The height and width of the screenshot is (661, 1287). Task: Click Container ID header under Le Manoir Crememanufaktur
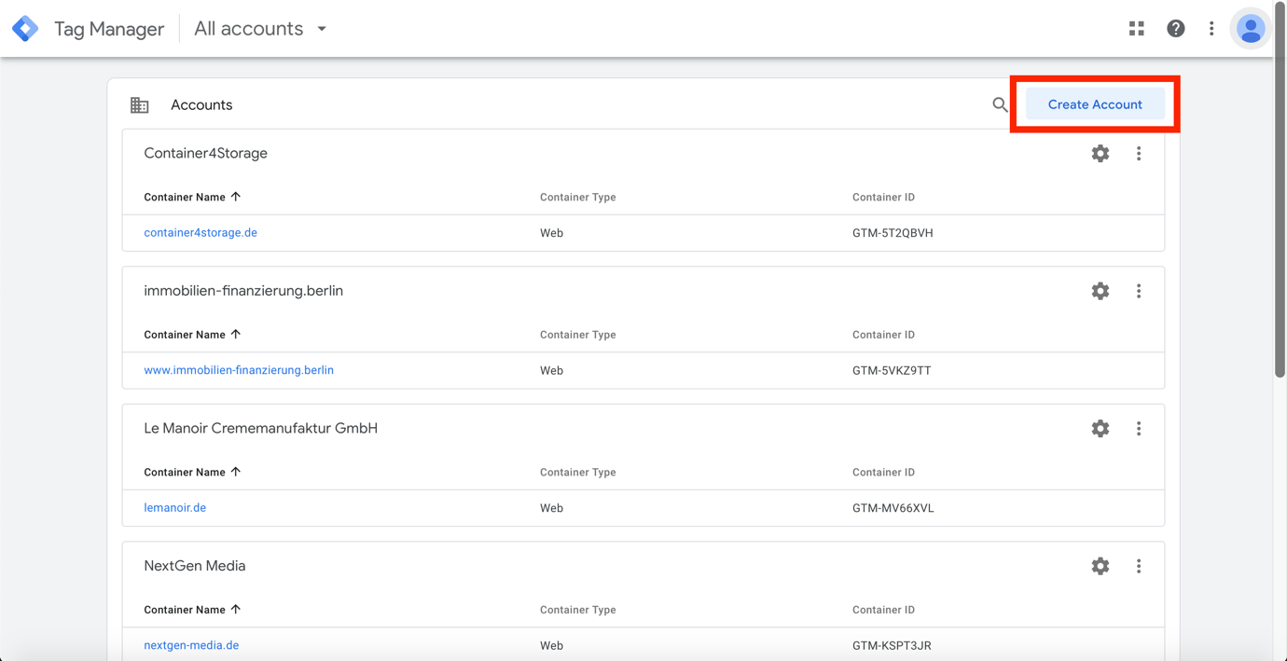pos(883,472)
